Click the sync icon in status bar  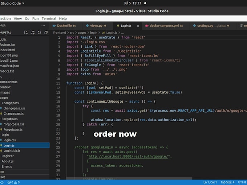(x=2, y=182)
